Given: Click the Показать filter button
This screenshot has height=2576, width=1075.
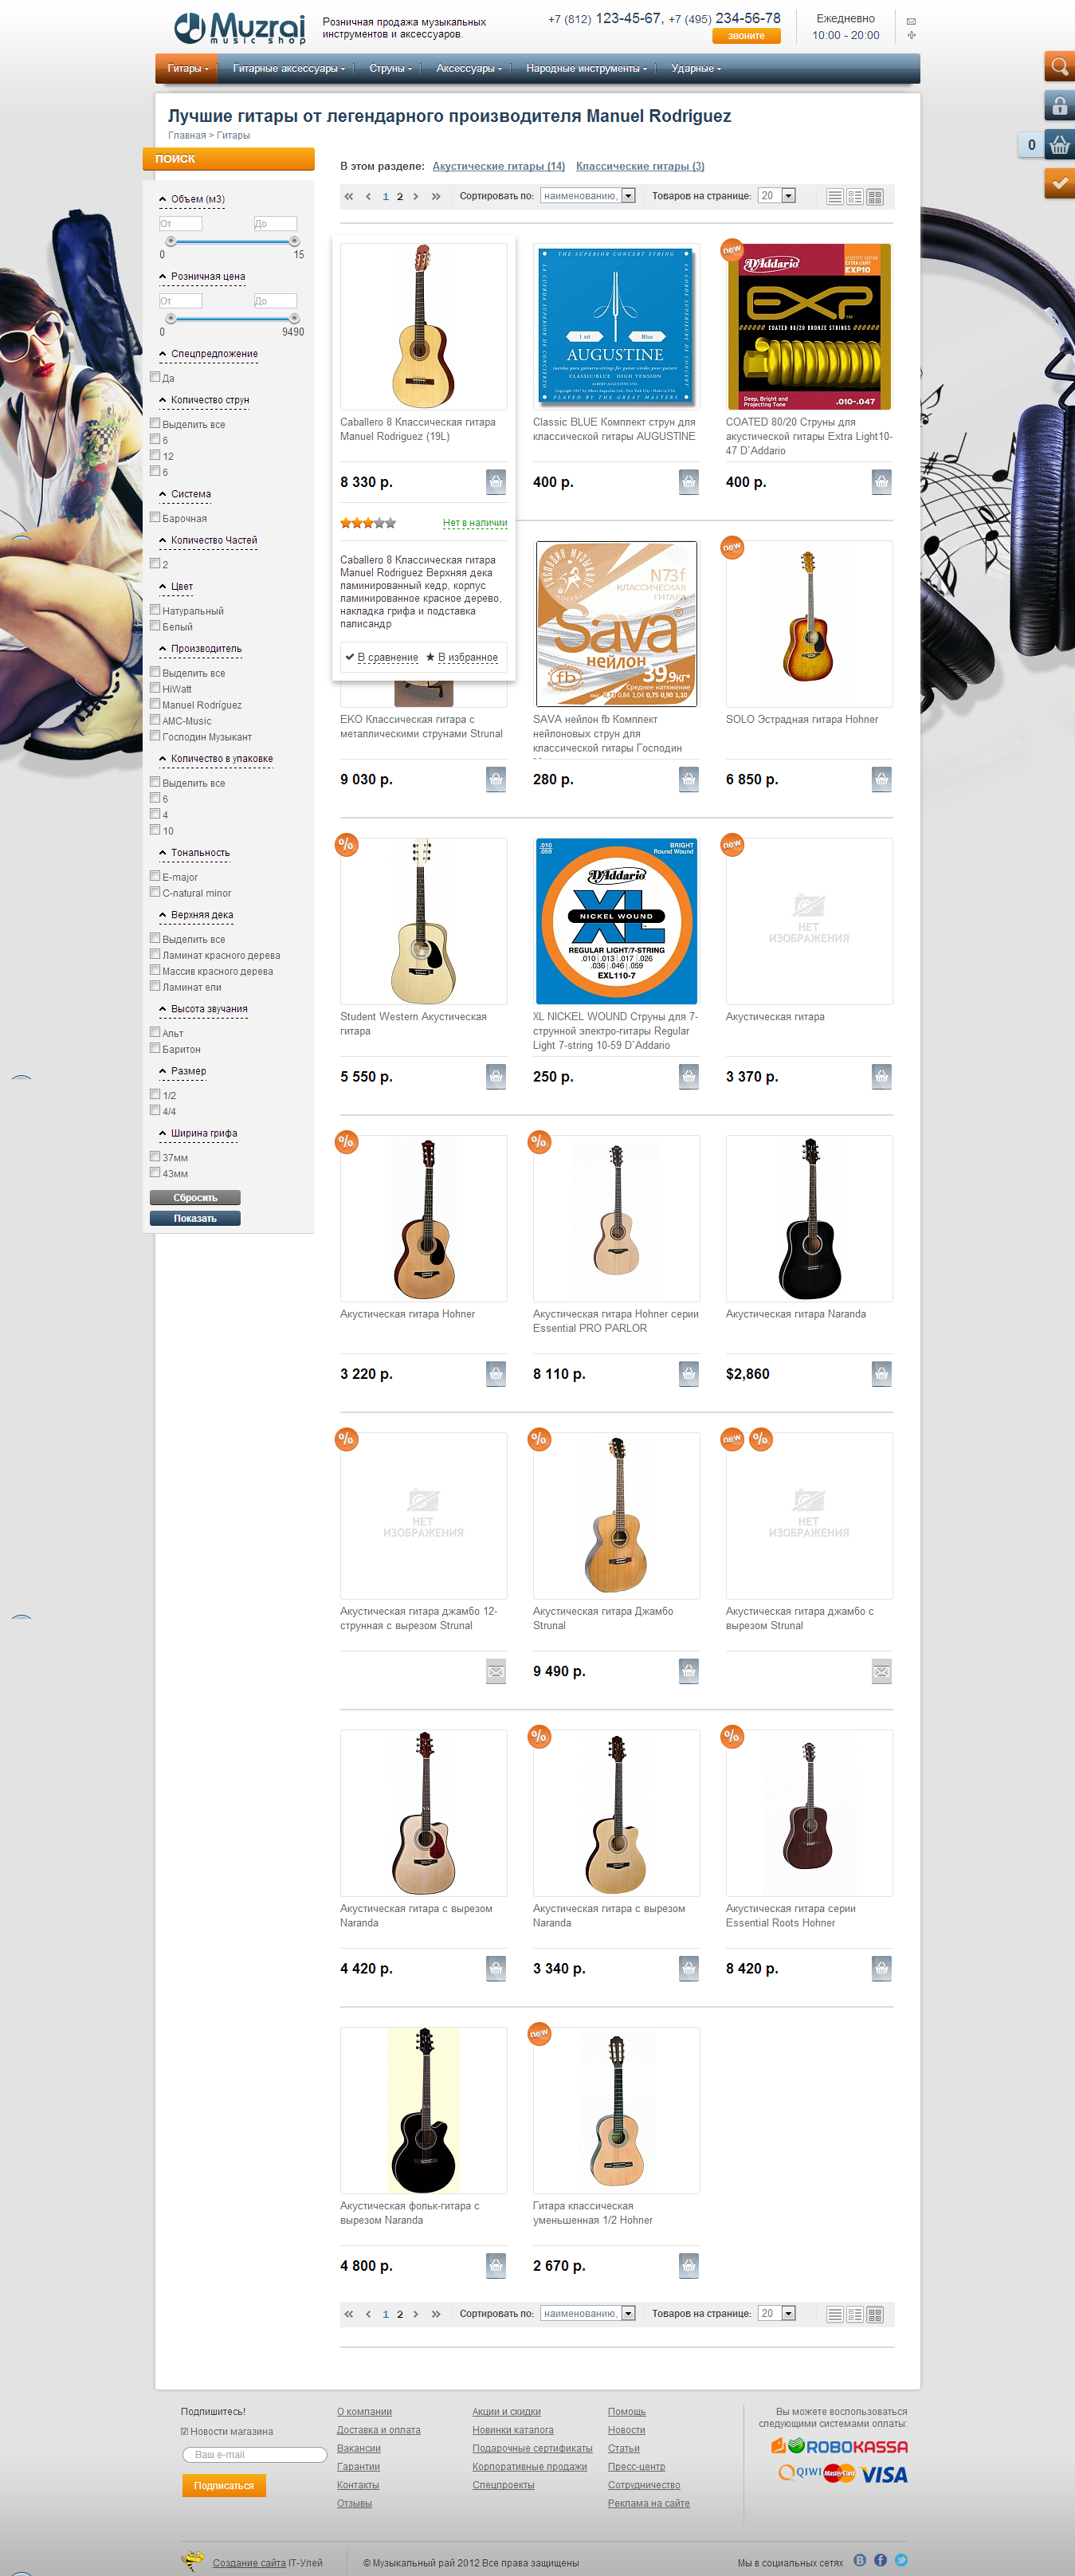Looking at the screenshot, I should click(195, 1218).
